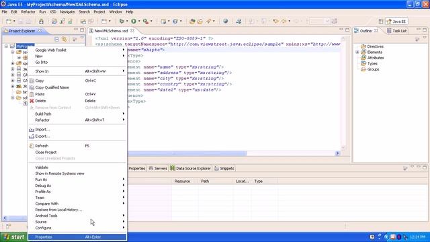Open the Window menu in the menu bar
The width and height of the screenshot is (430, 242).
coord(116,12)
